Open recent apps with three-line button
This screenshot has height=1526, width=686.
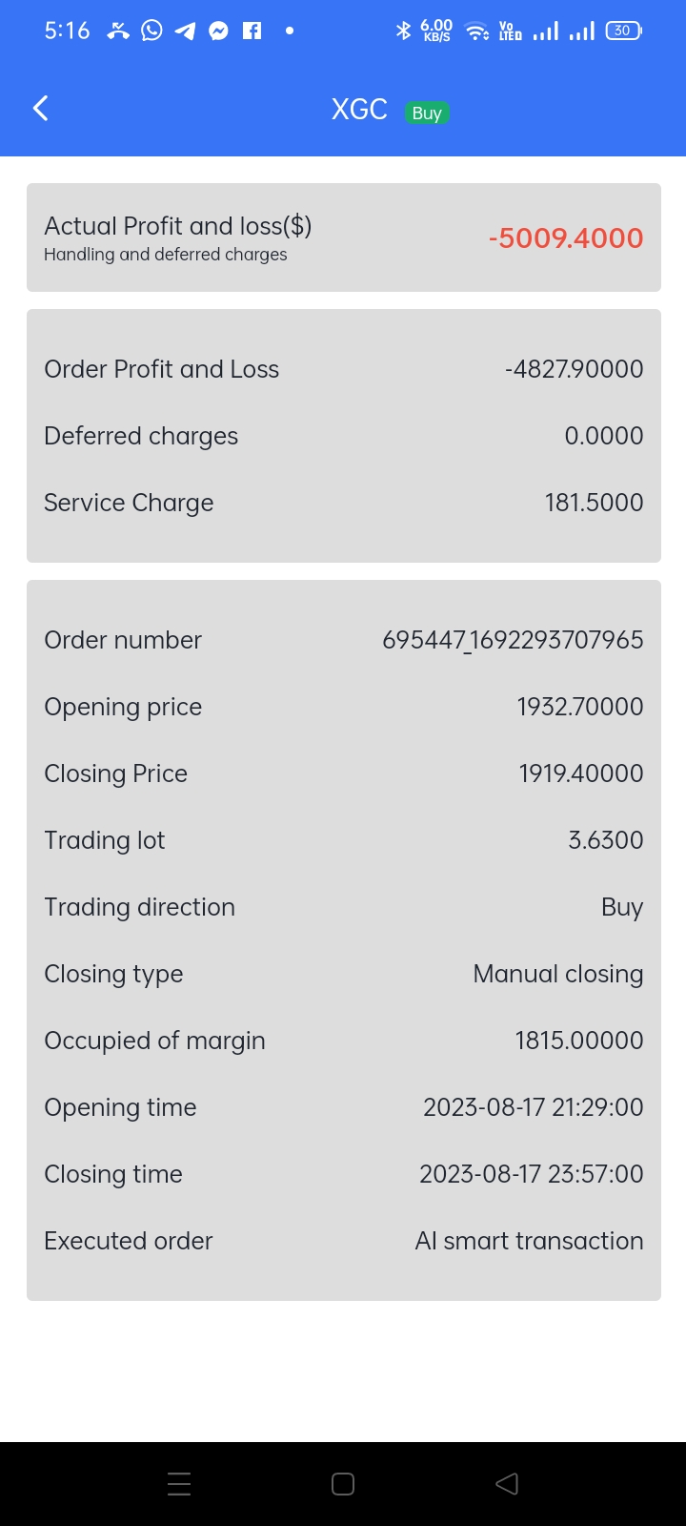[x=179, y=1483]
